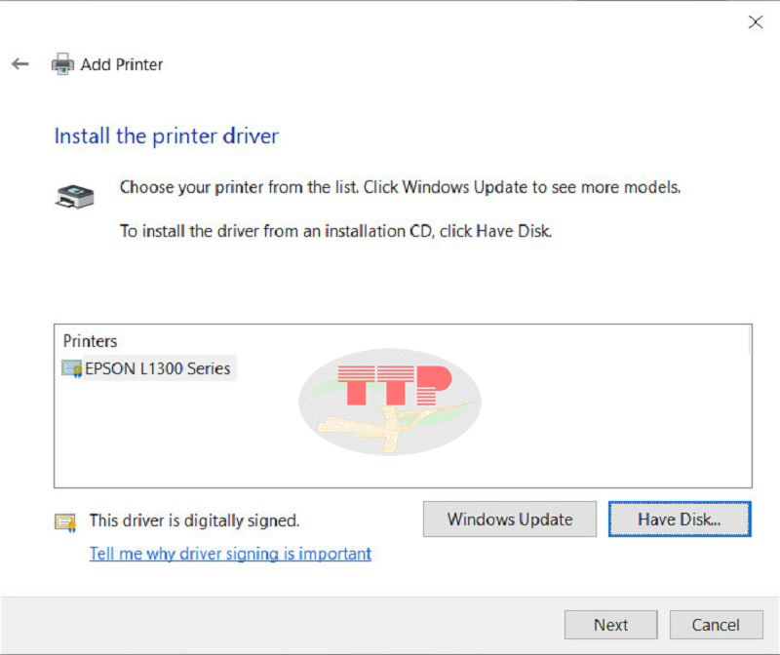Open 'Tell me why driver signing is important'
The image size is (780, 655).
(230, 554)
